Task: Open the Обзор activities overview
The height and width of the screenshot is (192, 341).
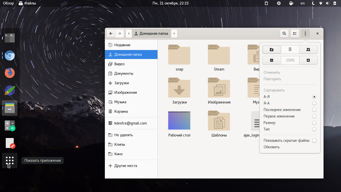Action: [x=8, y=3]
